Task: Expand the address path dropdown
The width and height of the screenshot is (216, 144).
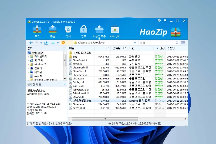Action: pyautogui.click(x=135, y=43)
